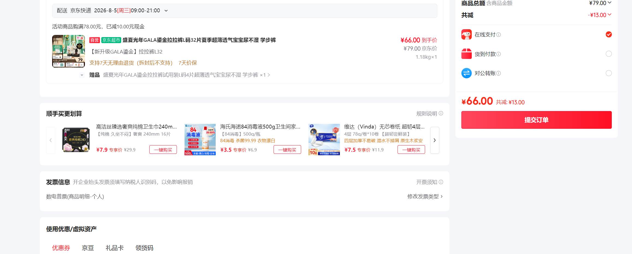Show next recommended products with right arrow
The width and height of the screenshot is (632, 254).
pos(435,140)
